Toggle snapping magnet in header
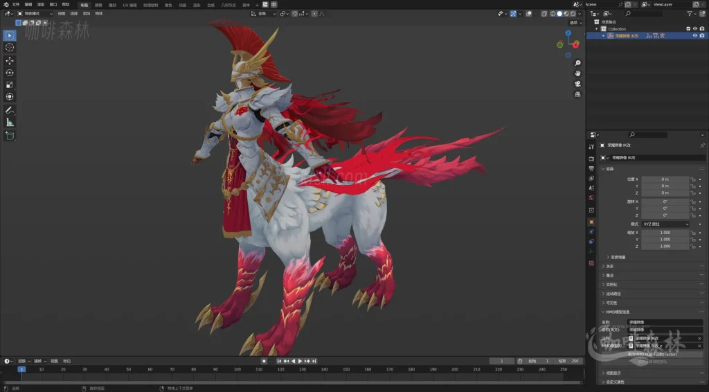 coord(295,14)
